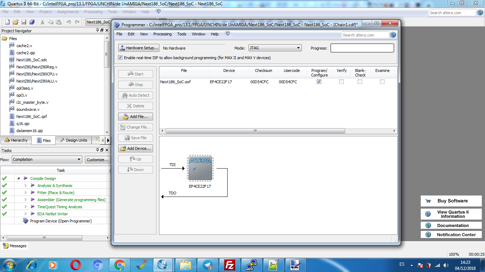Open Programmer Processing menu

point(162,34)
